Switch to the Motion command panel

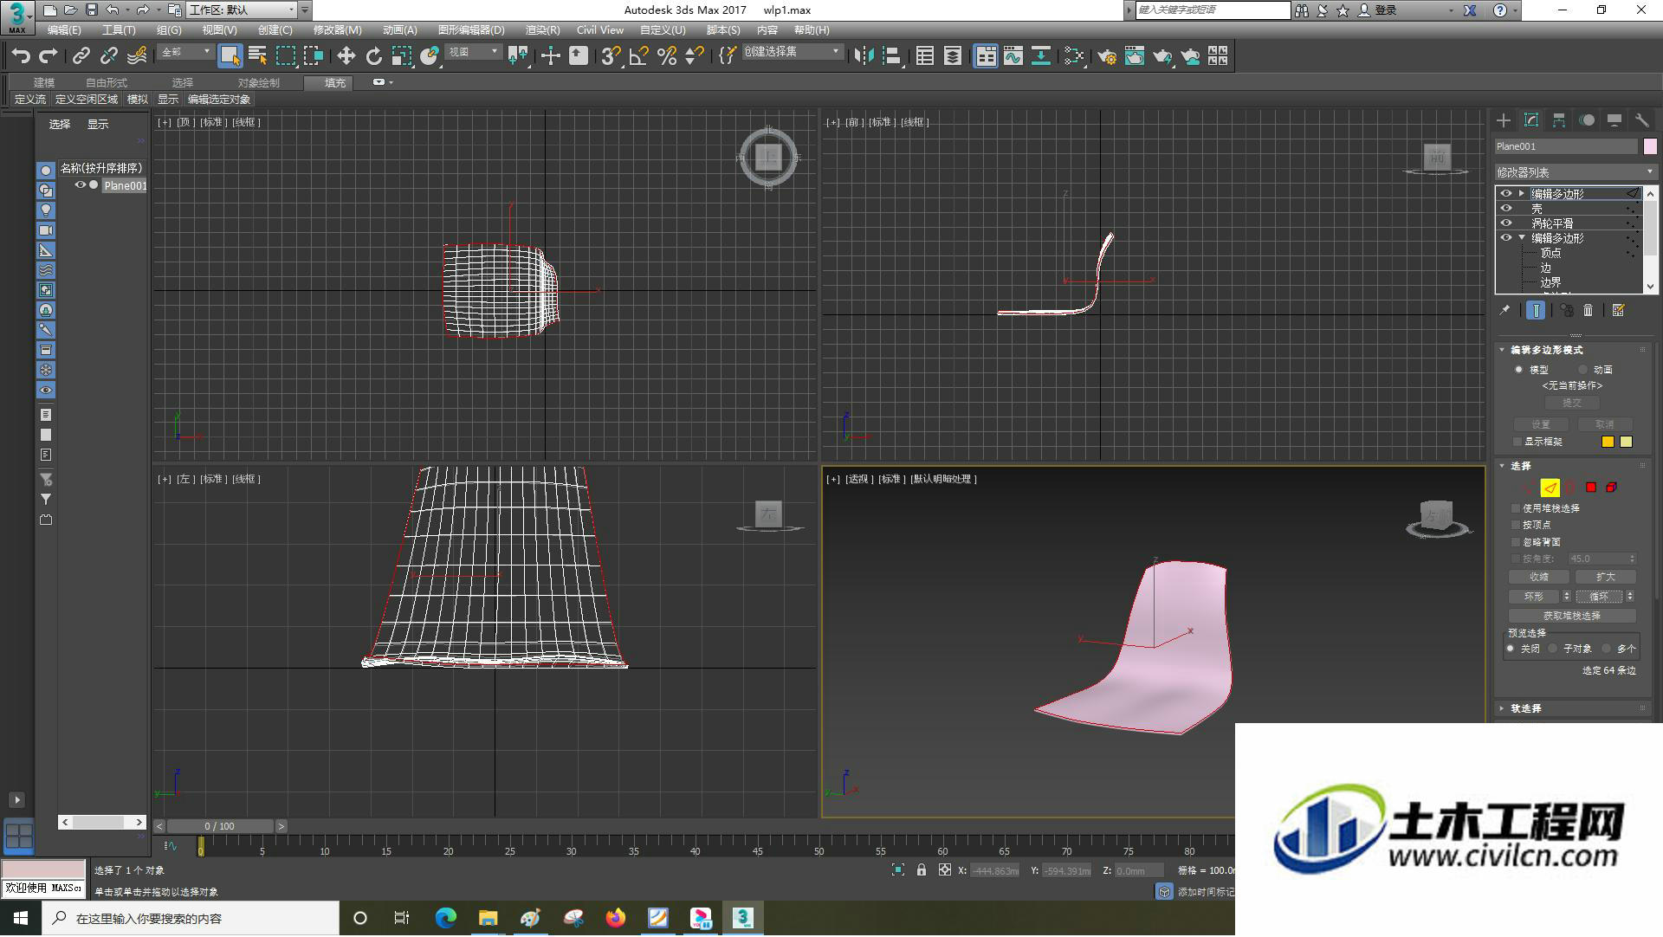(x=1587, y=120)
